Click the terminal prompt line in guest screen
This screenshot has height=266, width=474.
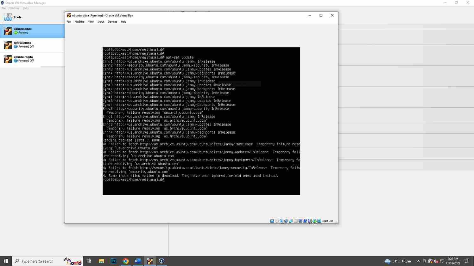click(x=133, y=180)
